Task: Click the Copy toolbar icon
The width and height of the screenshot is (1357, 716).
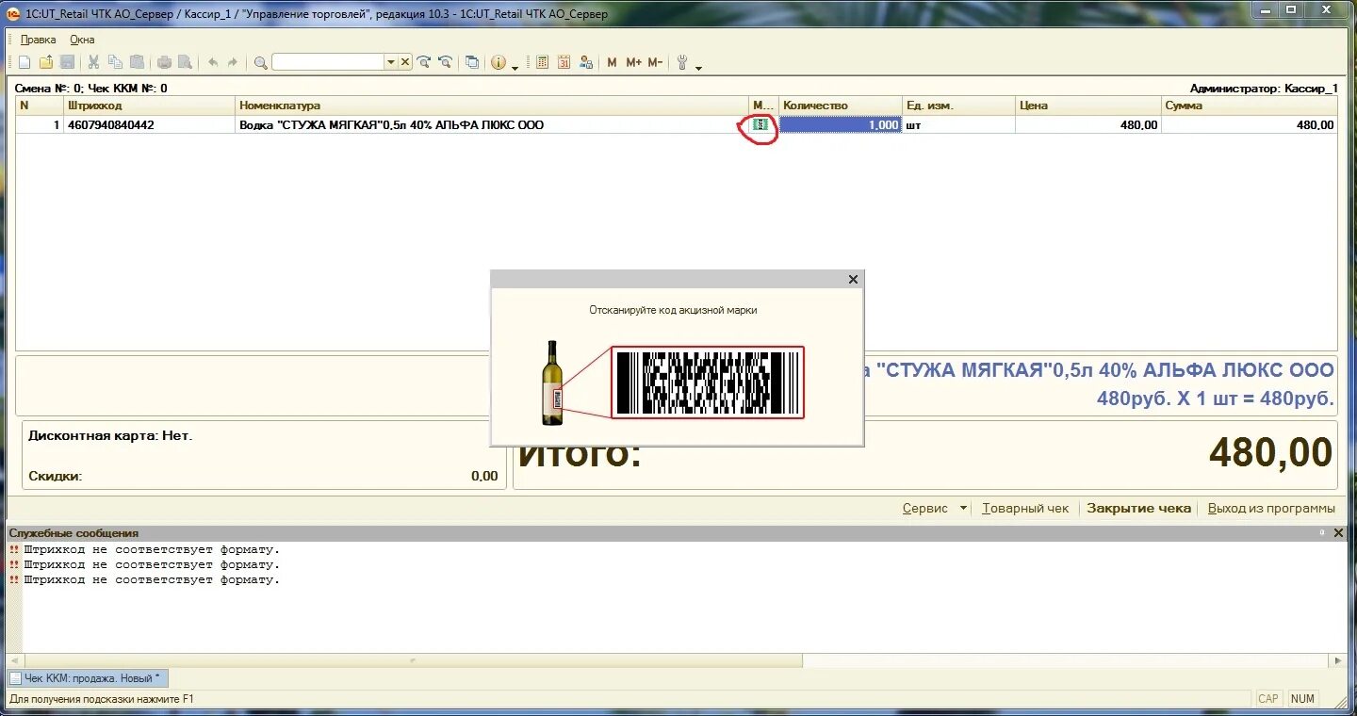Action: point(115,62)
